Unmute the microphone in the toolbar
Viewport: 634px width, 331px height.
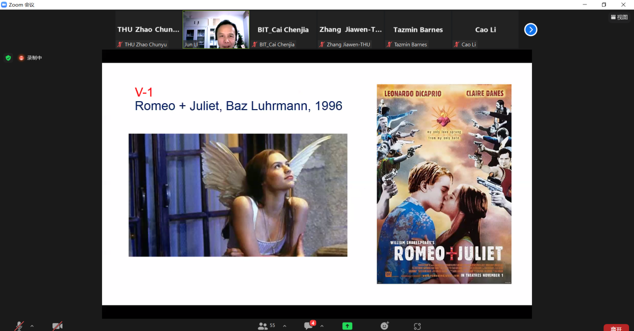(x=19, y=326)
